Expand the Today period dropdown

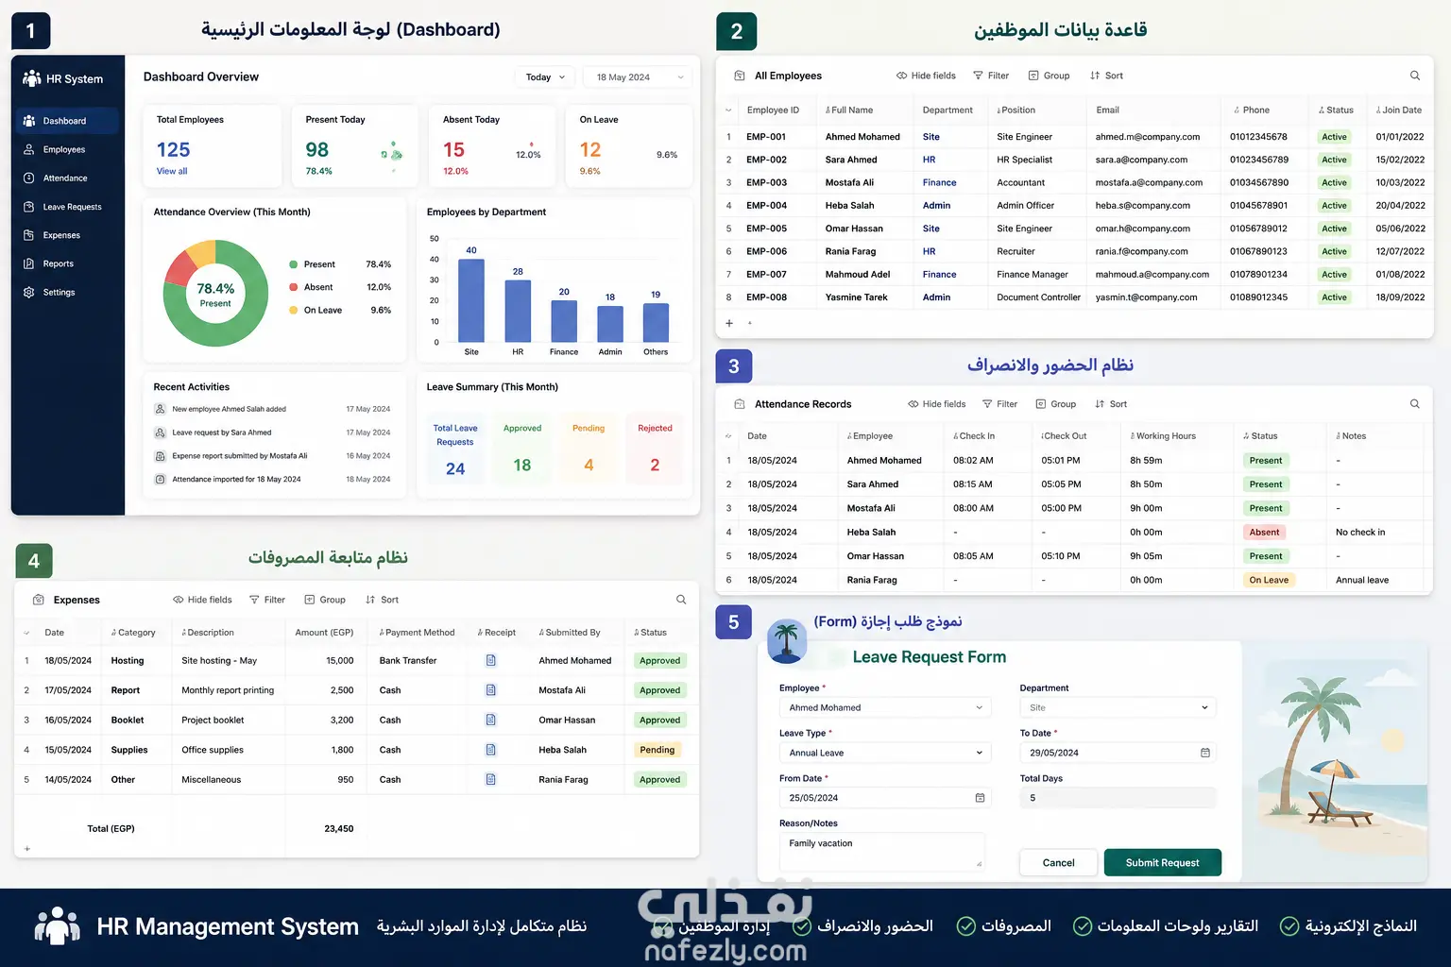click(544, 77)
